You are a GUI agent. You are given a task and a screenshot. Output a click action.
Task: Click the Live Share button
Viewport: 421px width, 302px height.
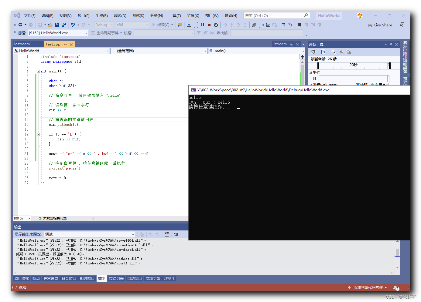tap(380, 25)
